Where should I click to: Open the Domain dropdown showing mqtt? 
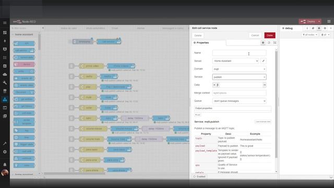239,69
